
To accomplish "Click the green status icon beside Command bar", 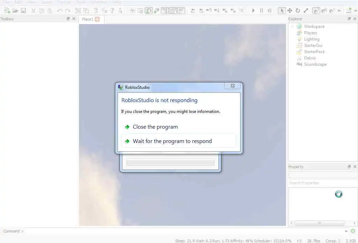I will pos(353,231).
